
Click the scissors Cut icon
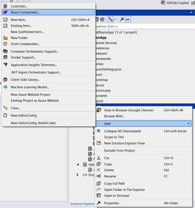point(99,158)
